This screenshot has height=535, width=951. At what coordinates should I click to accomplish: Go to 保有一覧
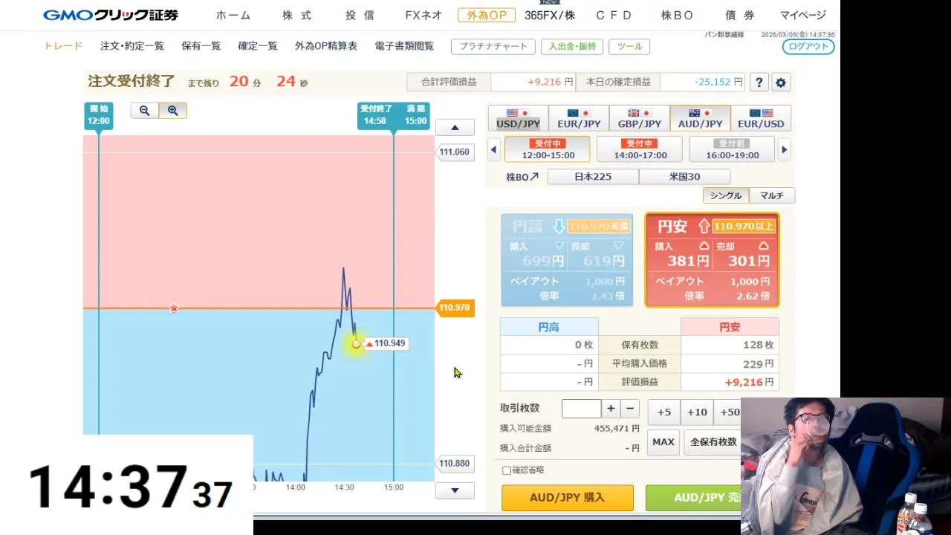coord(201,46)
